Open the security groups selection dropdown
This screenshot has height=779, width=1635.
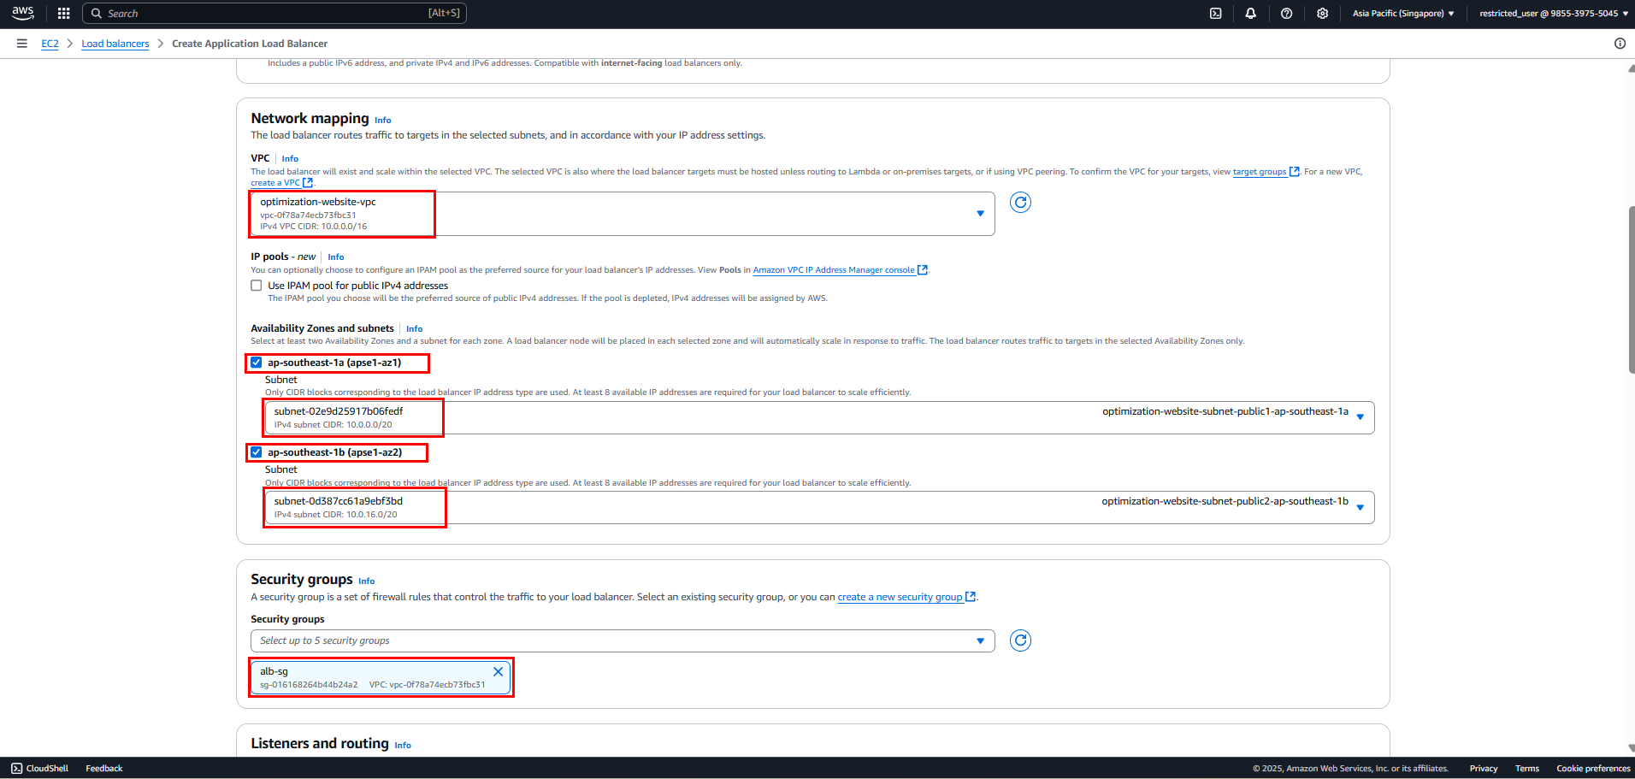(623, 640)
